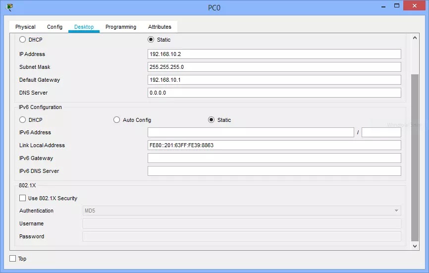429x273 pixels.
Task: Click the IPv6 prefix length field
Action: point(381,132)
